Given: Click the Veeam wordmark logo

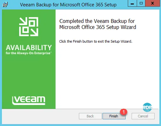Looking at the screenshot, I should pos(29,101).
